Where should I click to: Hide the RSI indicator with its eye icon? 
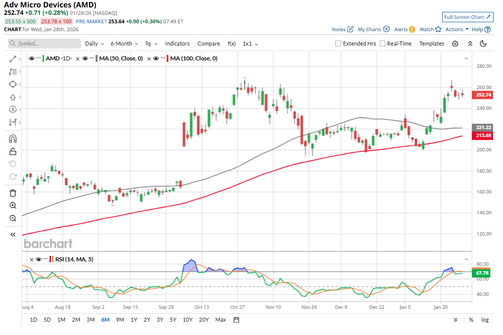coord(39,259)
